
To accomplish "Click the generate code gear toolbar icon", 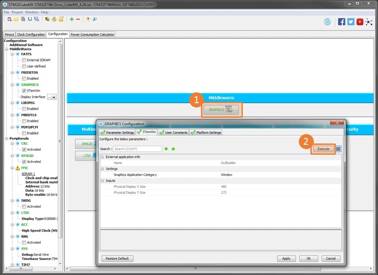I will (x=54, y=19).
